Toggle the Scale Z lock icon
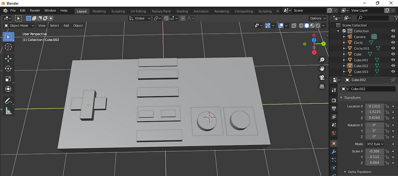Screen dimensions: 398x176 coord(387,163)
